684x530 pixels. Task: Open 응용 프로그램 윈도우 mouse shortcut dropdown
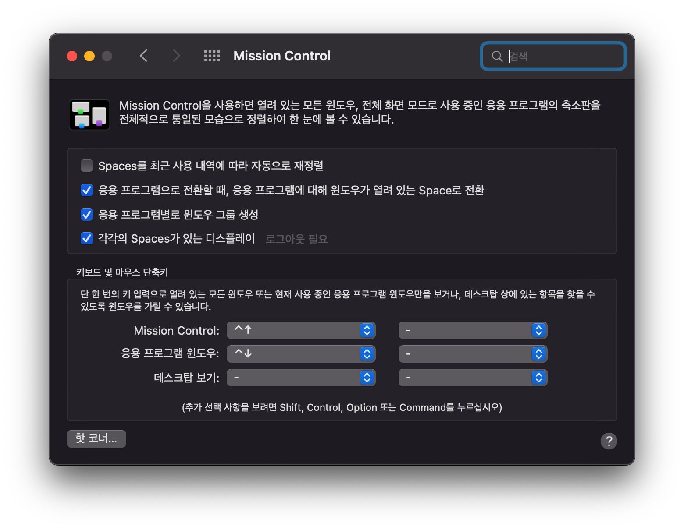click(473, 354)
